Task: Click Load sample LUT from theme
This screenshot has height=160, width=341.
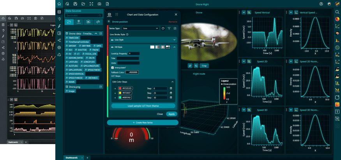Action: click(143, 106)
